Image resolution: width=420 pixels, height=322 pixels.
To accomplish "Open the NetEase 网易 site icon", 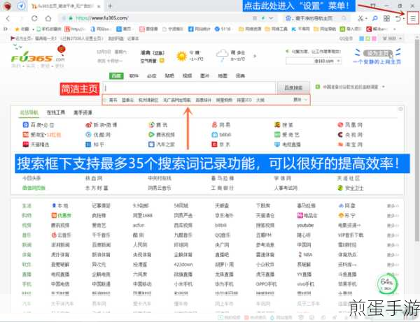I will (x=215, y=125).
